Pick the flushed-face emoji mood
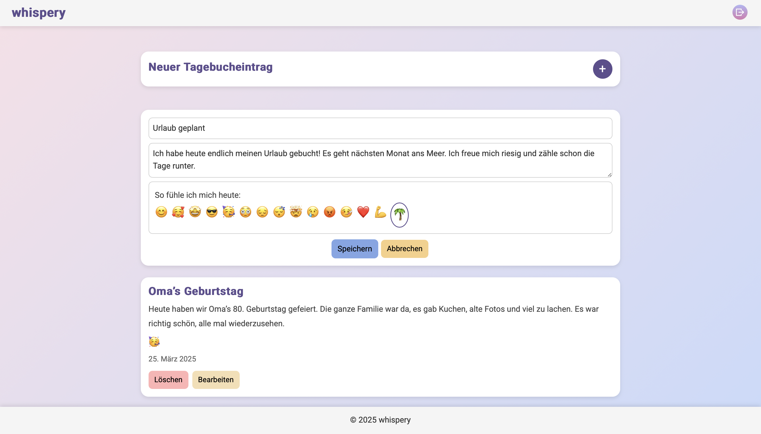Viewport: 761px width, 434px height. pos(246,212)
